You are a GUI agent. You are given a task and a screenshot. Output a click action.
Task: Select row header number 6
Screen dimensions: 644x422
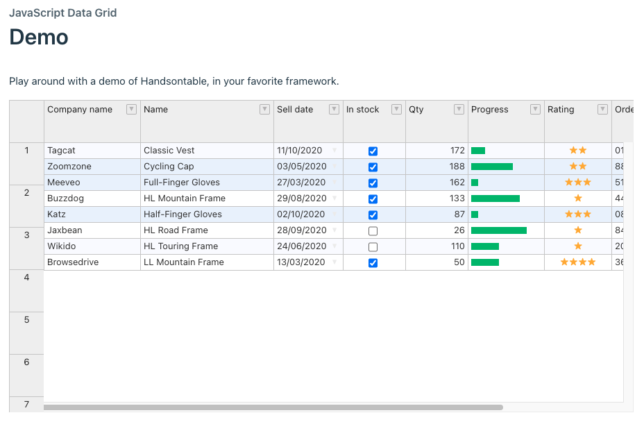pos(26,375)
